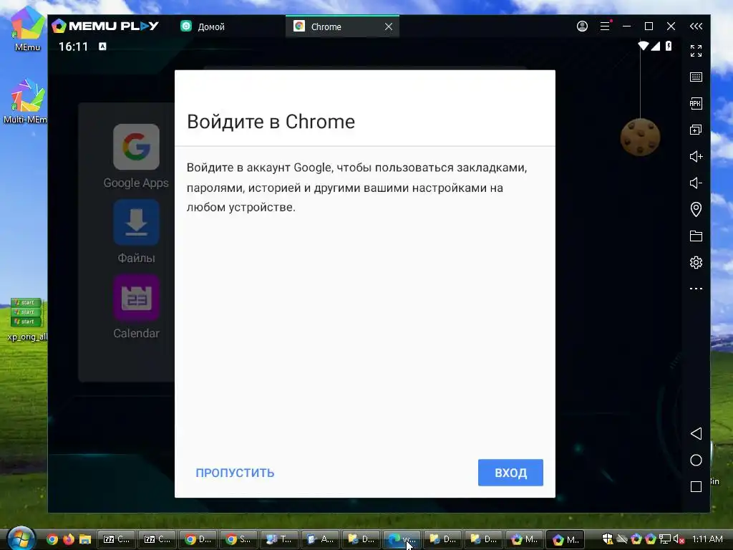This screenshot has width=733, height=550.
Task: Maximize the MEmu window
Action: 649,26
